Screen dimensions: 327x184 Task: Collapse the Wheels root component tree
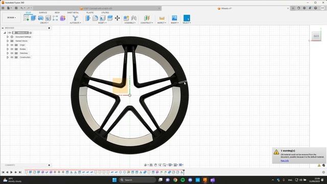5,33
